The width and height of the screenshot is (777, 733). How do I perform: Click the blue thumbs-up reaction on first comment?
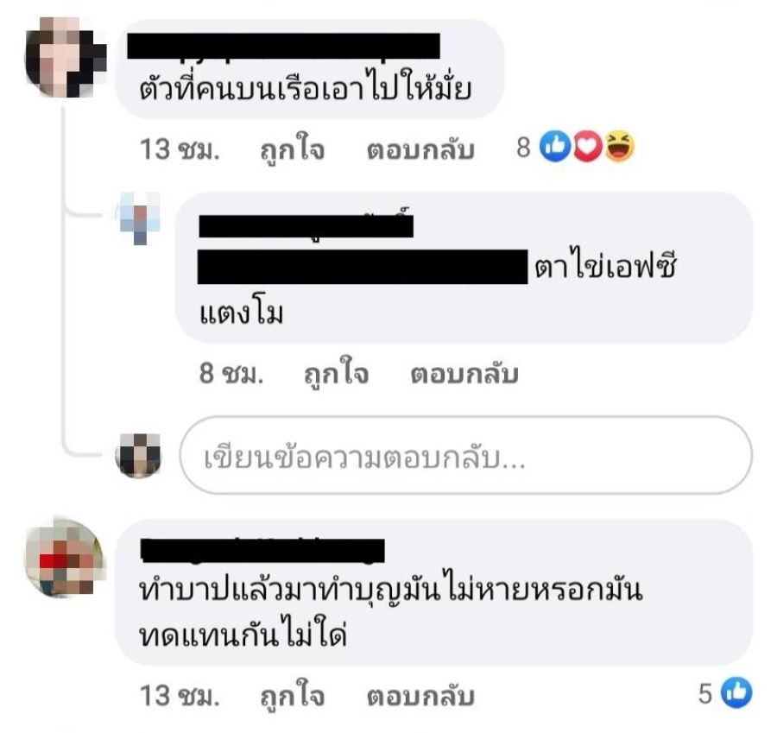point(555,147)
